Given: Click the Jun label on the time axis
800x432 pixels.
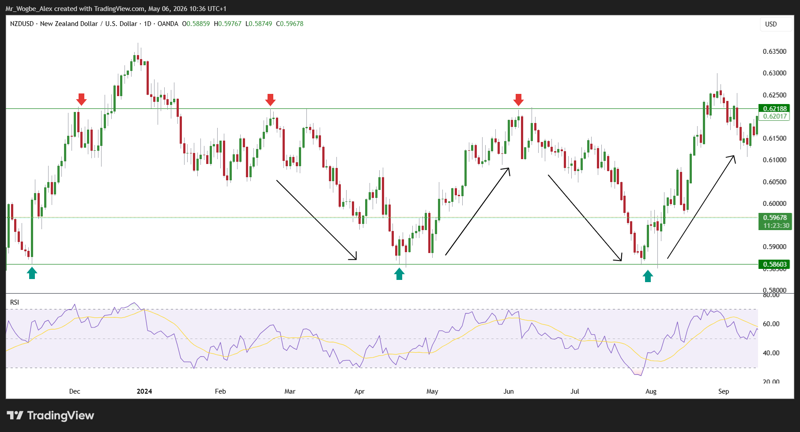Looking at the screenshot, I should click(x=509, y=391).
